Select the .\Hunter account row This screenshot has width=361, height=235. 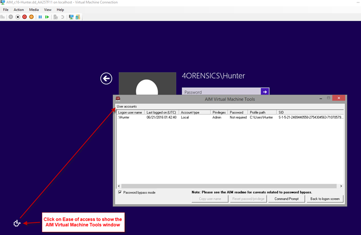230,117
